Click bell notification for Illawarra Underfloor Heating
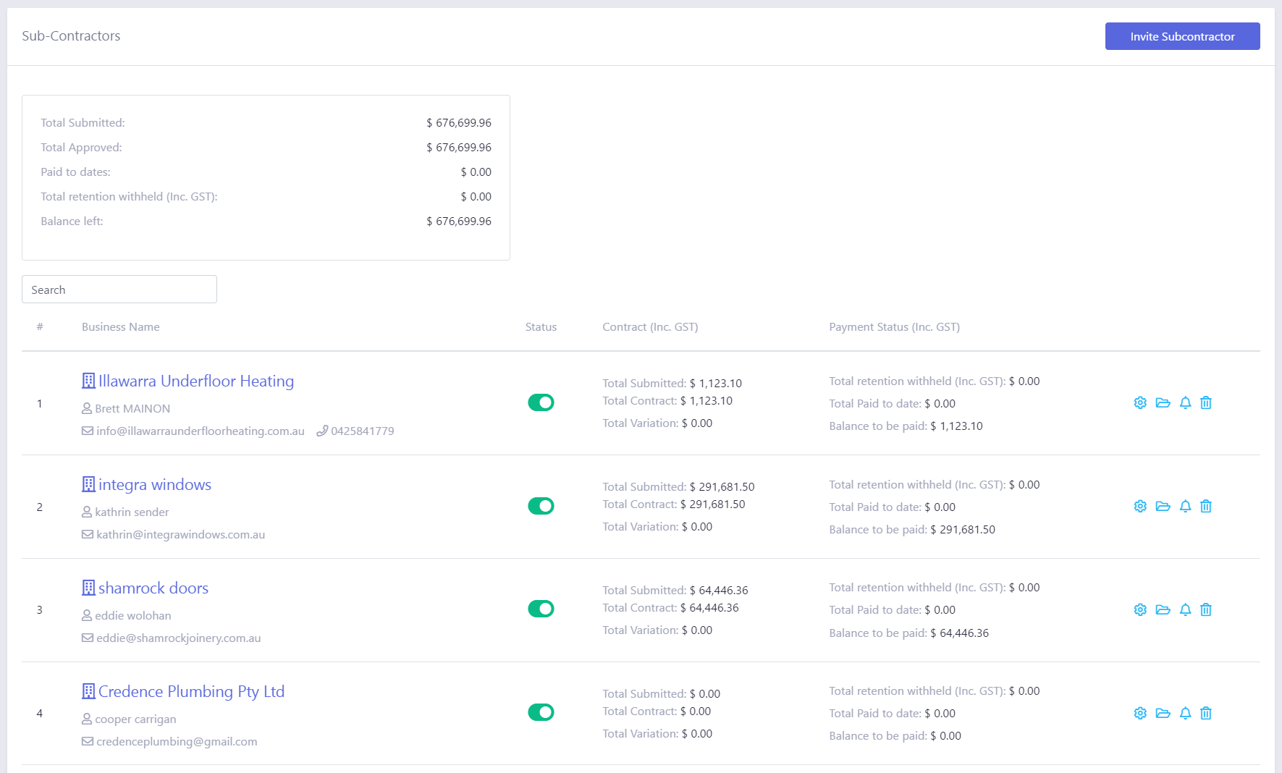Image resolution: width=1282 pixels, height=773 pixels. [1185, 403]
